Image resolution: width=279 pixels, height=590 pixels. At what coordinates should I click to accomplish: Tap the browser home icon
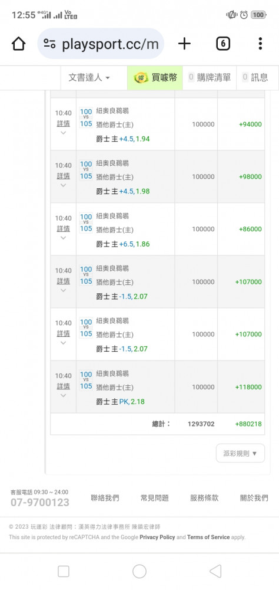18,44
